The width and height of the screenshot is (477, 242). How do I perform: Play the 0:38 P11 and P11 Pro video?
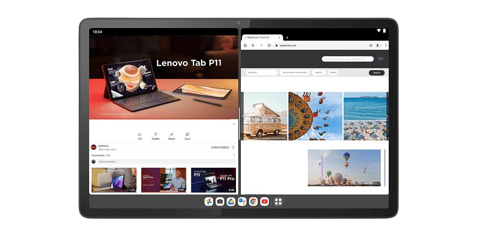[213, 180]
